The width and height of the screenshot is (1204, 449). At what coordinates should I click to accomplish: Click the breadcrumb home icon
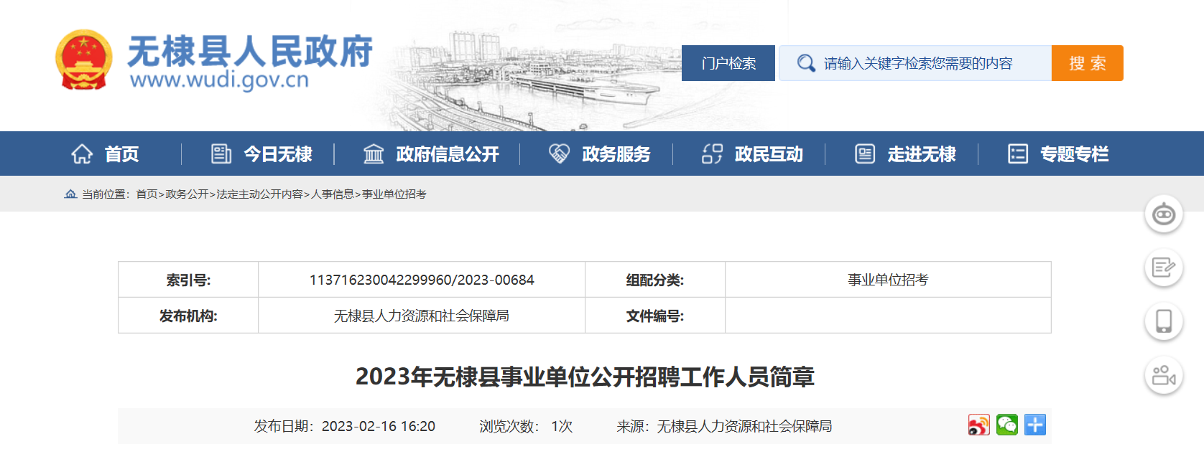(x=70, y=194)
